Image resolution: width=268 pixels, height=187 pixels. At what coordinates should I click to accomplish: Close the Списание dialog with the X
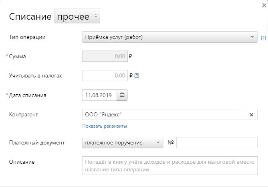pos(264,5)
